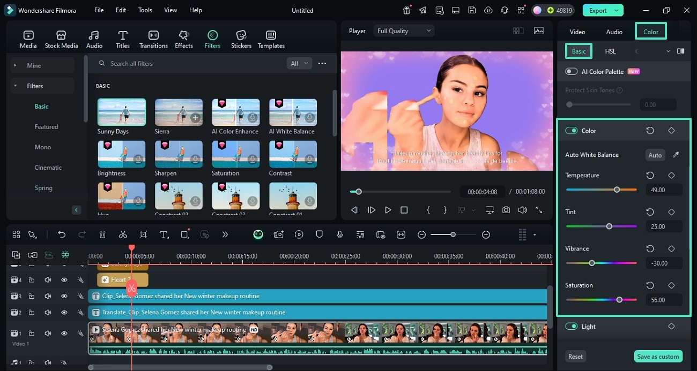Screen dimensions: 697x371
Task: Select the Crop tool in timeline toolbar
Action: (x=143, y=234)
